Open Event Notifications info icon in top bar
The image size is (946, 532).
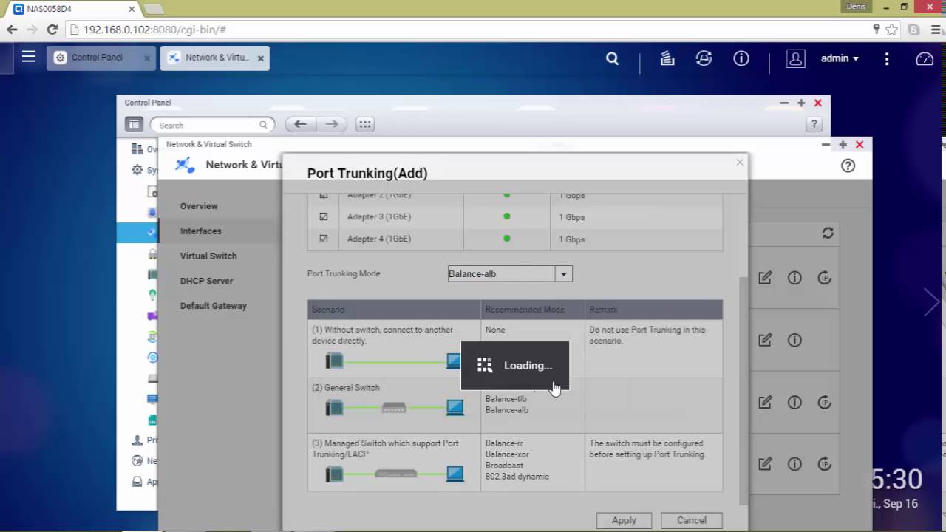click(x=741, y=58)
